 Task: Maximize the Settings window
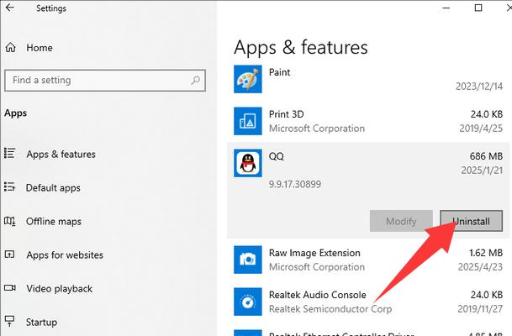(478, 8)
